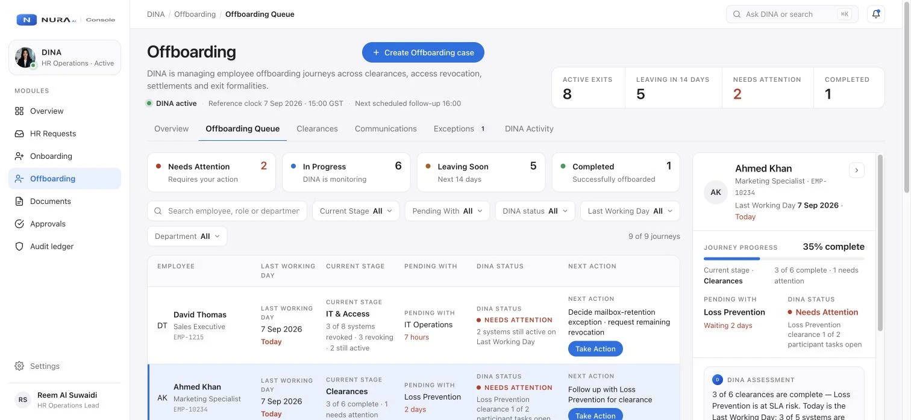Click the Completed stat tile at top
Screen dimensions: 911x420
pos(849,88)
